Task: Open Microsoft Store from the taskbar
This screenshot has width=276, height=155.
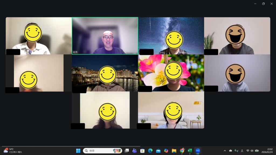Action: click(142, 151)
